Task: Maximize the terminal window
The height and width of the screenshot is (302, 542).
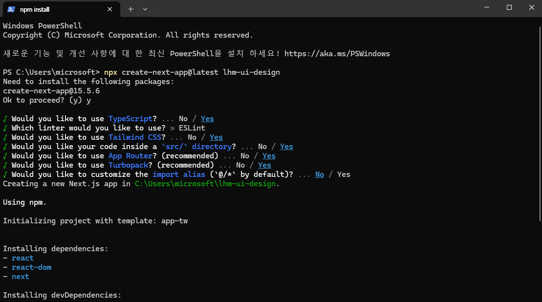Action: pyautogui.click(x=509, y=7)
